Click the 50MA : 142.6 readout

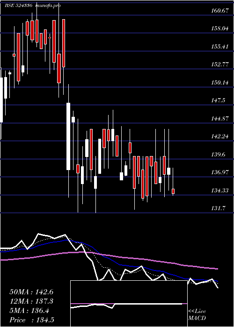tap(31, 292)
